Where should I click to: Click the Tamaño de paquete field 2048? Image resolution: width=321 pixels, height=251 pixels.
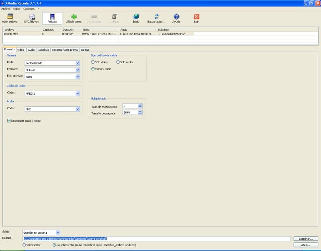pos(131,112)
